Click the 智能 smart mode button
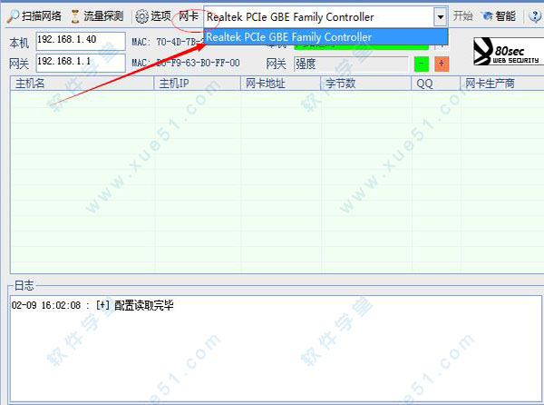The width and height of the screenshot is (544, 405). click(x=499, y=16)
